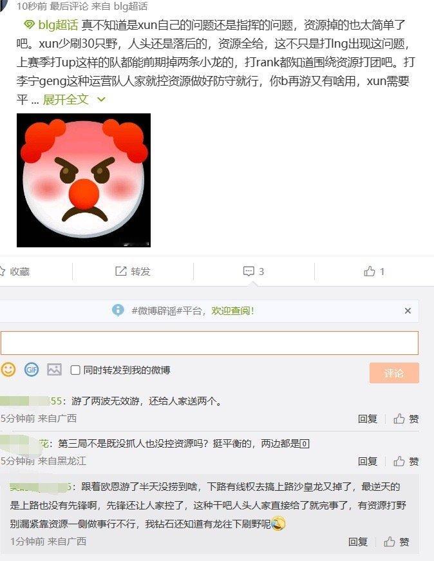Image resolution: width=434 pixels, height=561 pixels.
Task: Expand the full post via 展开全文
Action: coord(66,99)
